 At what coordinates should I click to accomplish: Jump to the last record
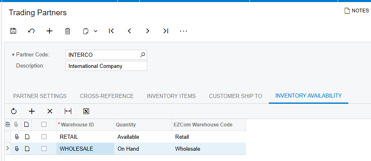pyautogui.click(x=166, y=31)
